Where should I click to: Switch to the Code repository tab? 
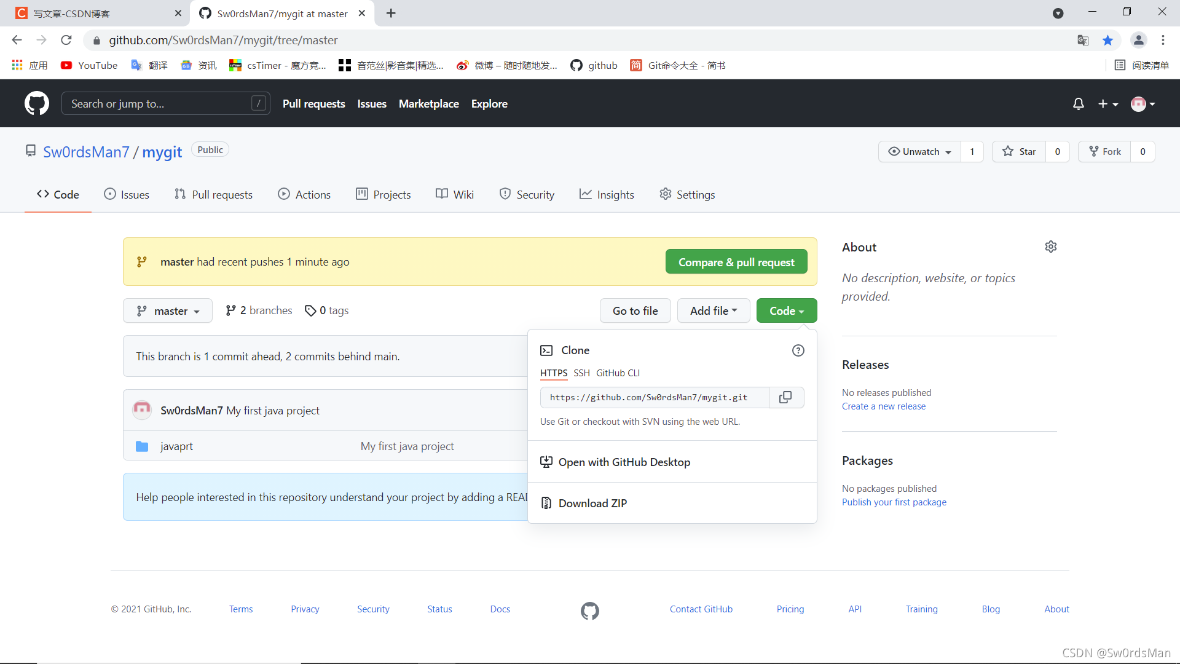click(58, 194)
